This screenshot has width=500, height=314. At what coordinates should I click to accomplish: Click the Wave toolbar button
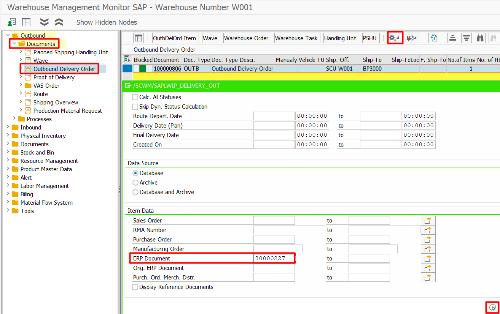pyautogui.click(x=210, y=38)
